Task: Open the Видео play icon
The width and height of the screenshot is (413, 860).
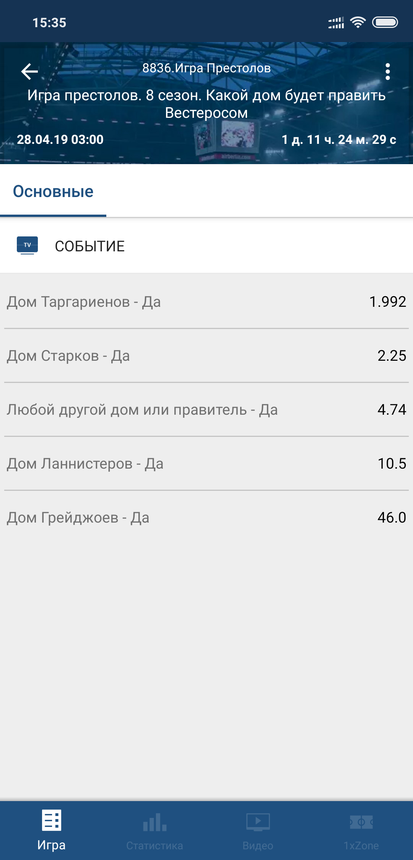Action: pos(258,822)
